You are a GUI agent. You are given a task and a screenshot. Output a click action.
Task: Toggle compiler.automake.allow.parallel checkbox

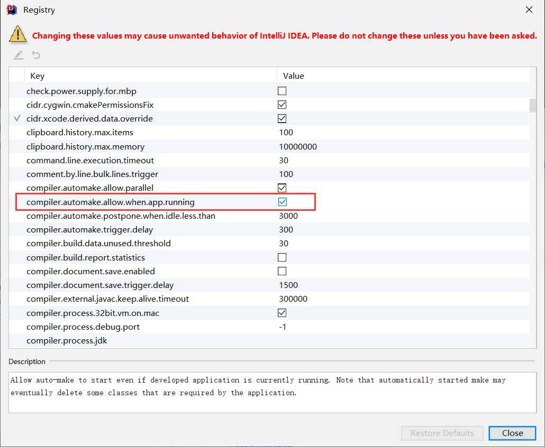pyautogui.click(x=282, y=188)
